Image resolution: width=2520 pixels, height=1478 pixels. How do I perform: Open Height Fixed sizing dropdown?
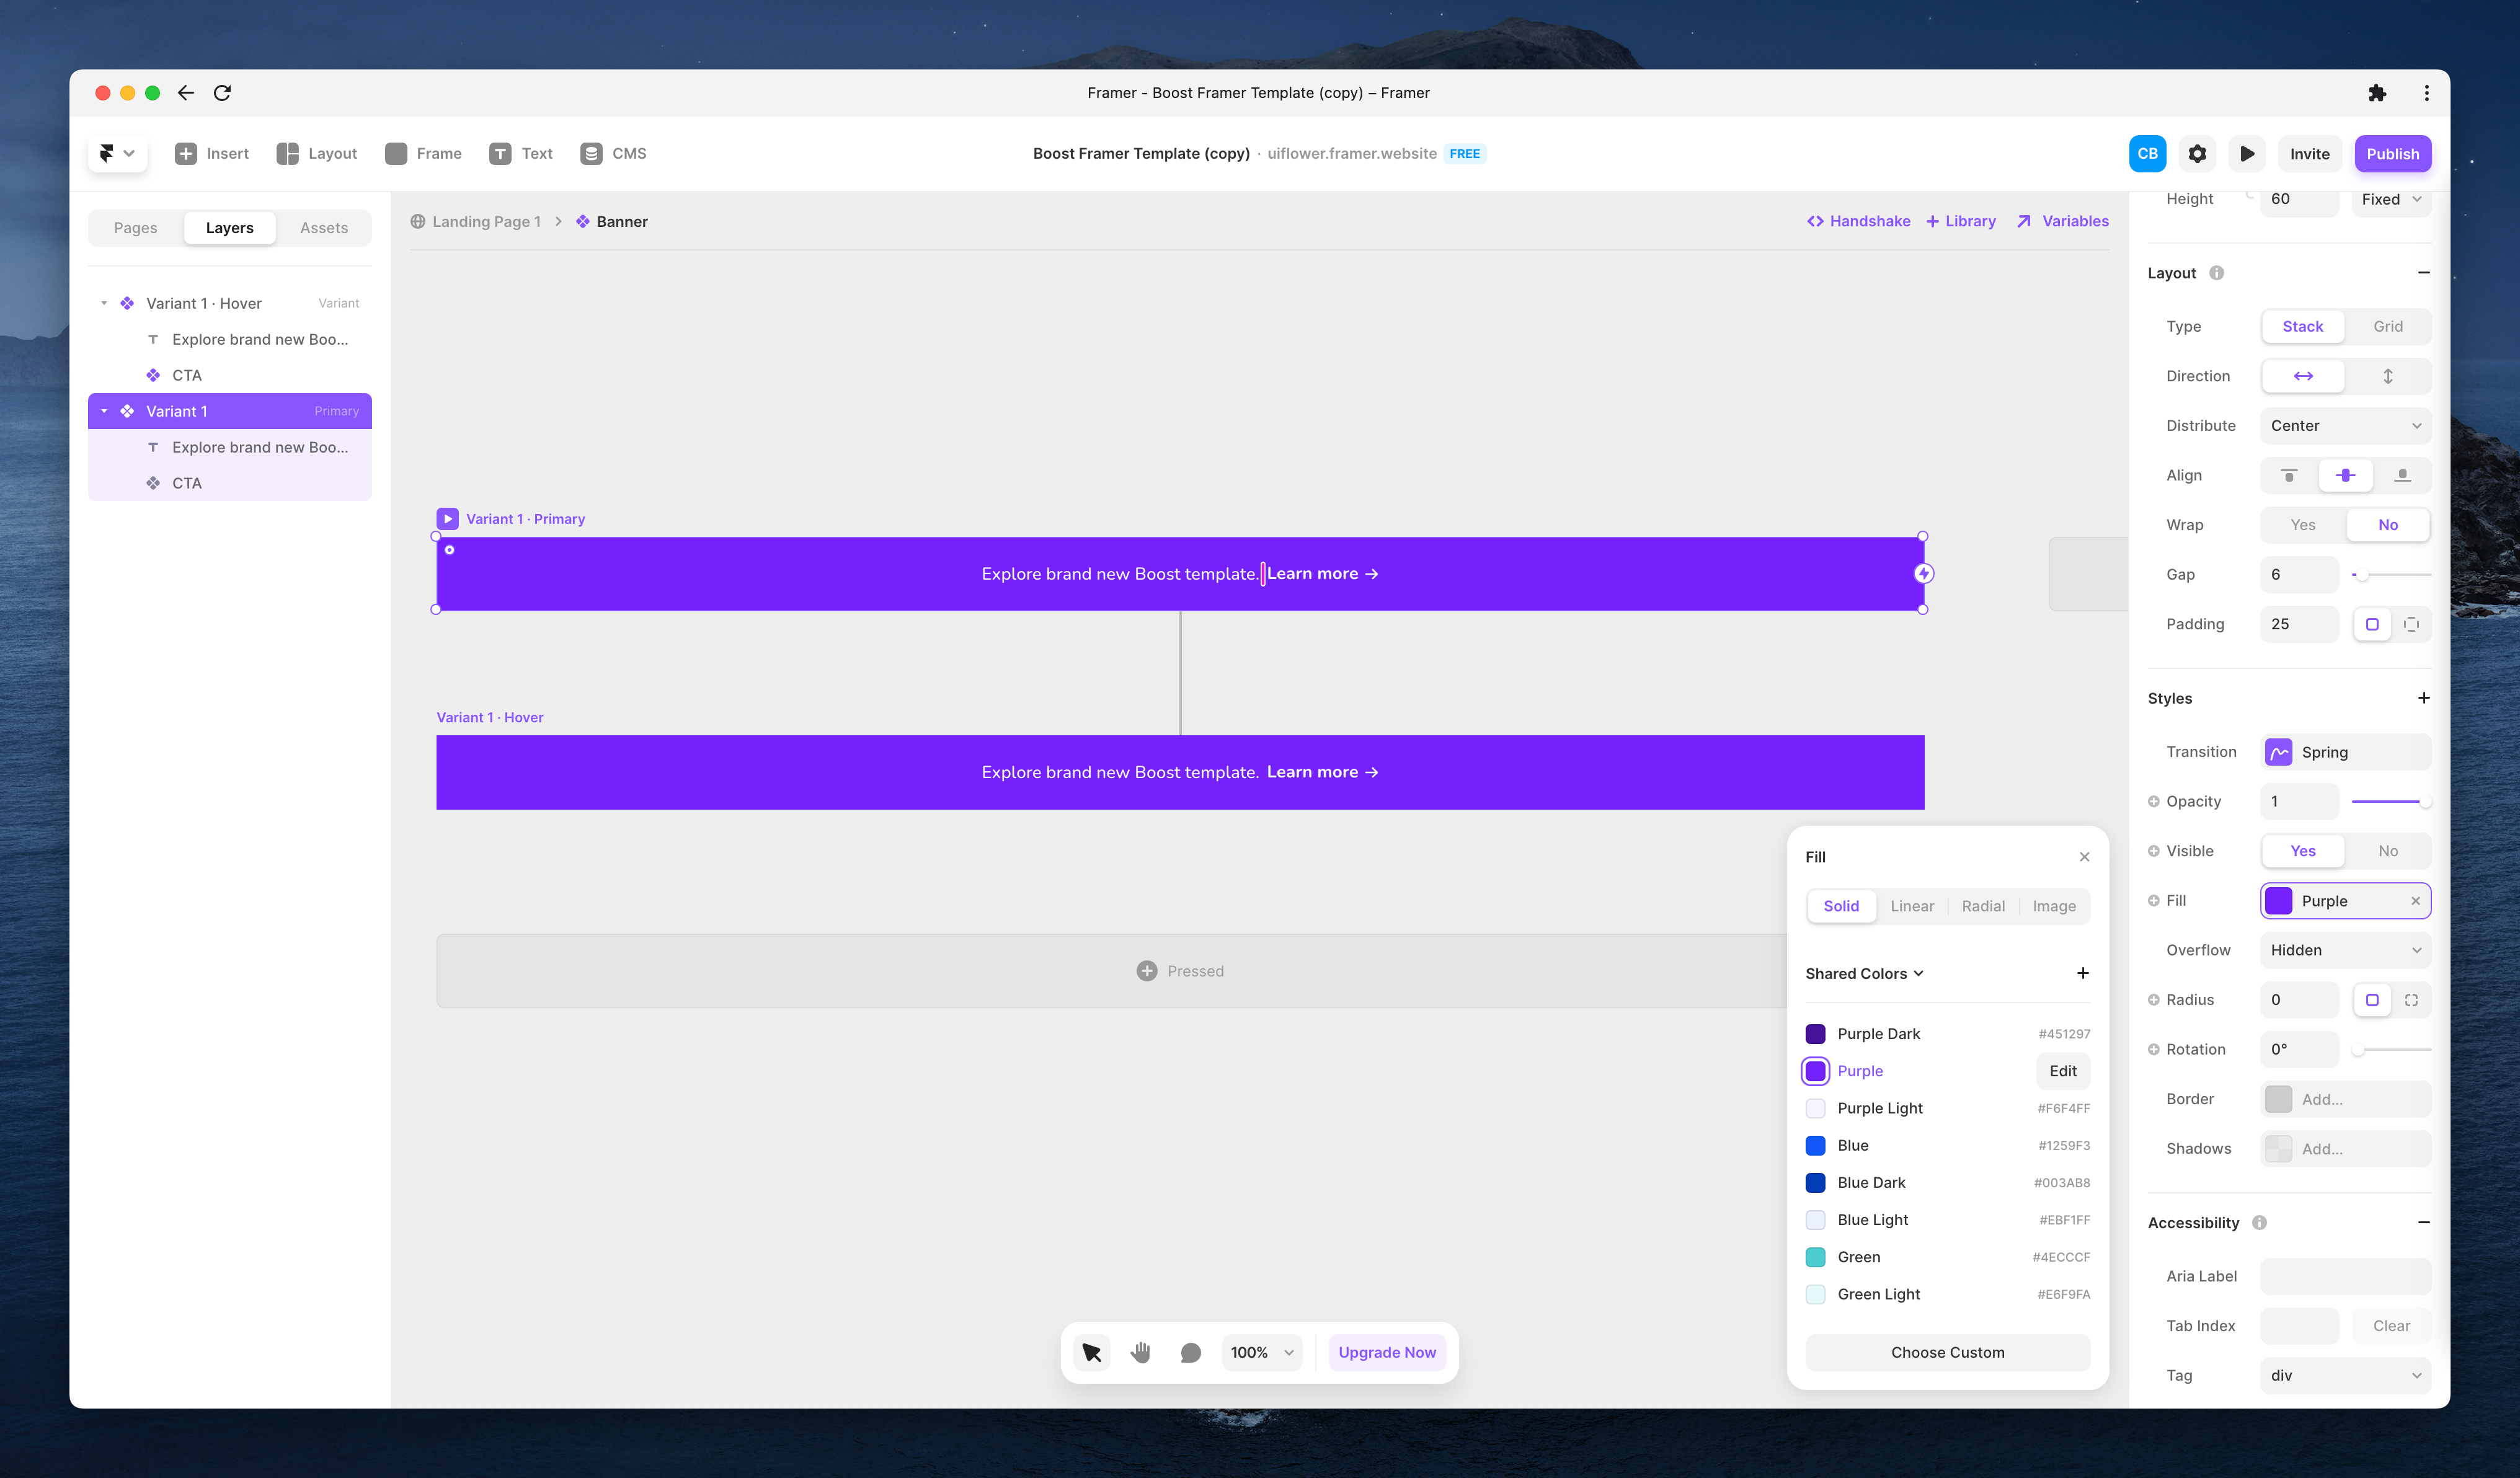tap(2391, 199)
